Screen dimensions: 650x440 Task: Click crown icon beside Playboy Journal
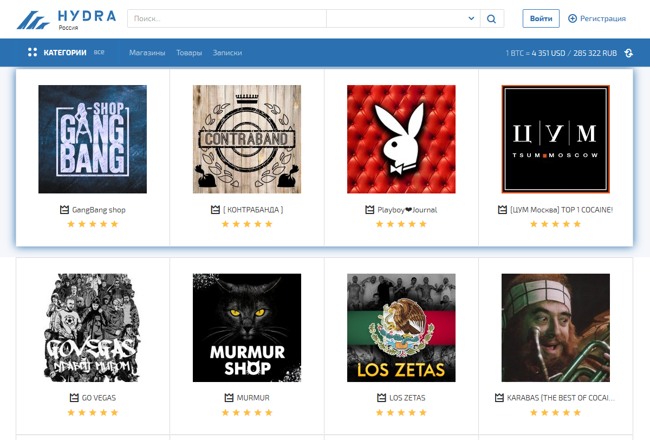(x=370, y=210)
